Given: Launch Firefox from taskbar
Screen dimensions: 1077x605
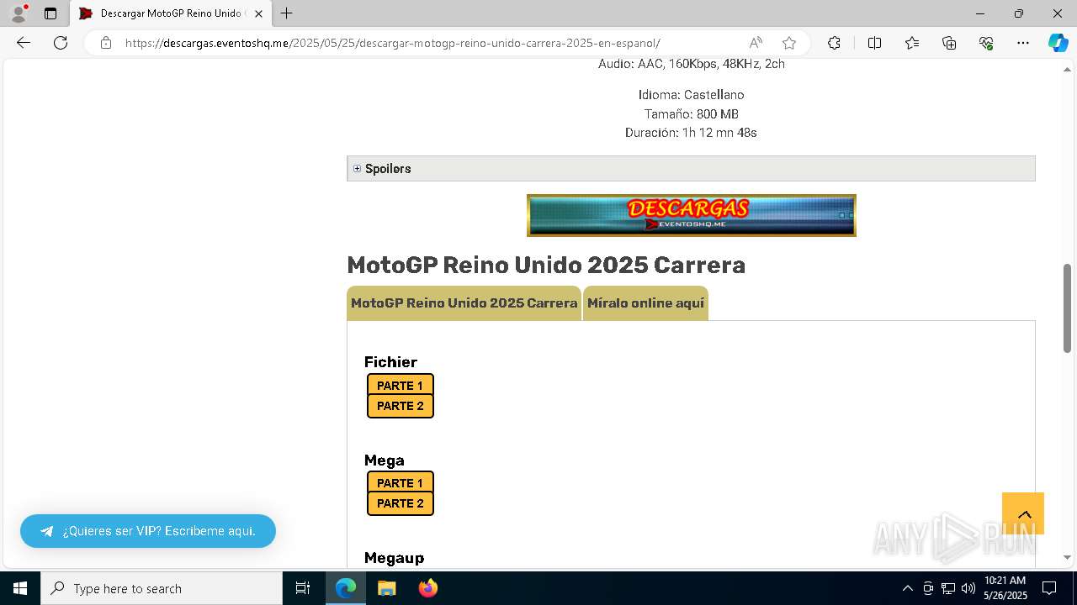Looking at the screenshot, I should (427, 588).
